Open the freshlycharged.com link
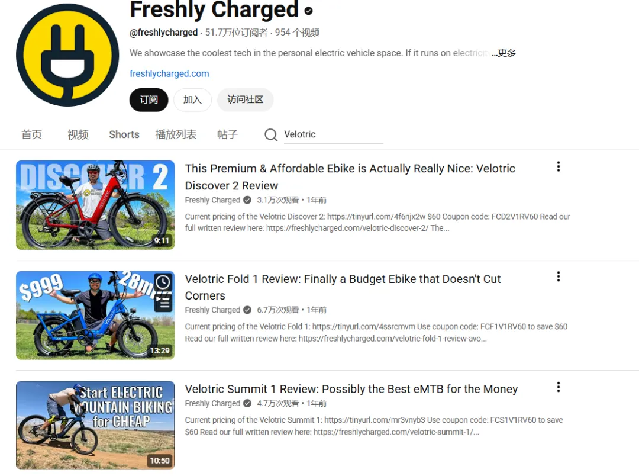 point(169,74)
